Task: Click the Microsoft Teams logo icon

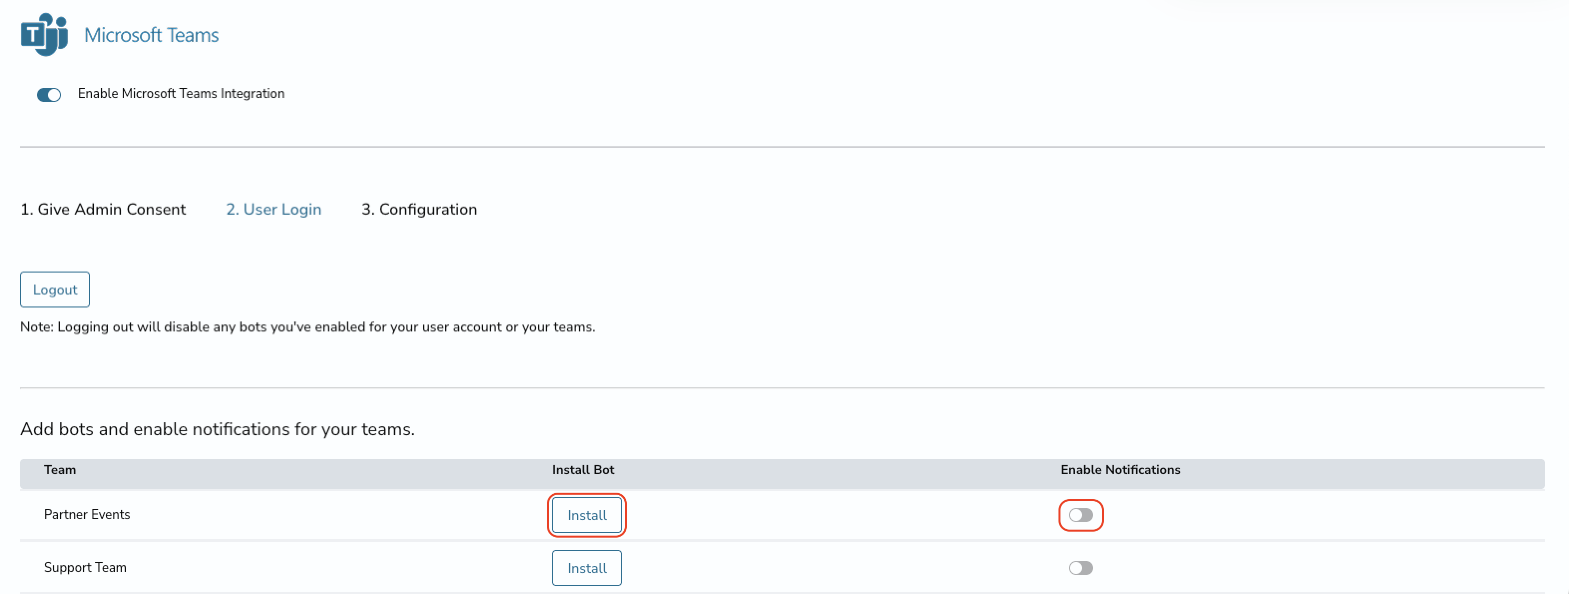Action: point(44,34)
